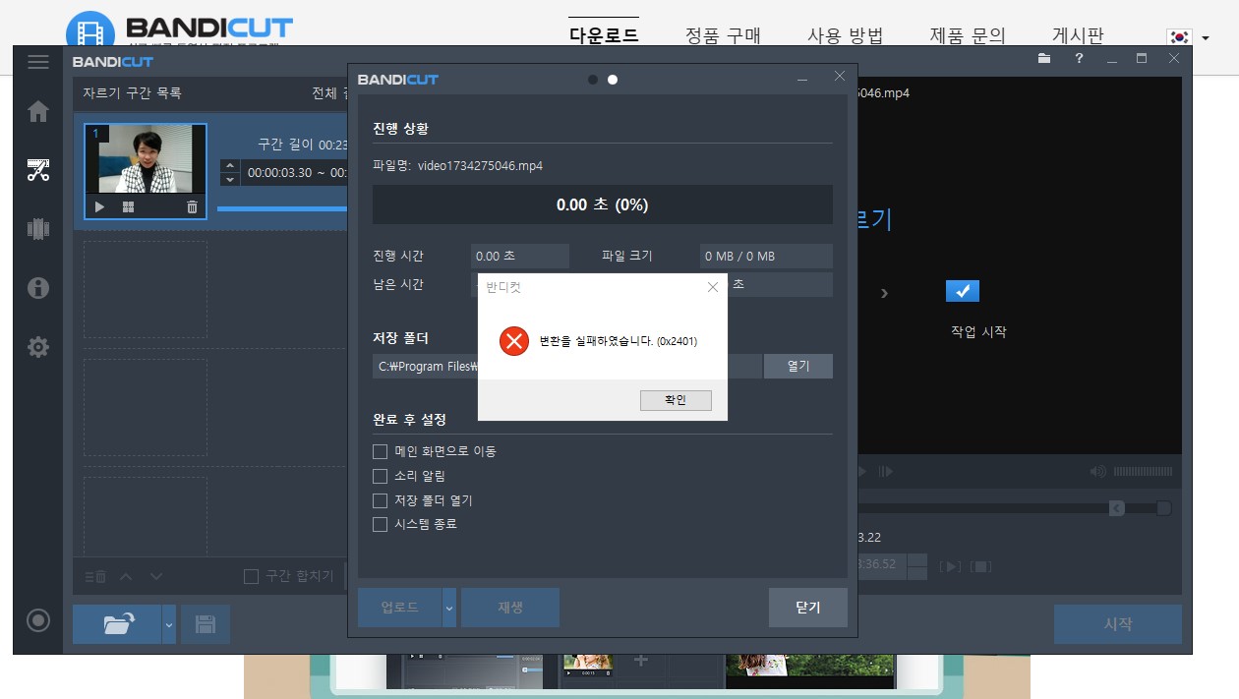Viewport: 1239px width, 699px height.
Task: Click the step chevron arrow before 작업 시작
Action: (x=884, y=293)
